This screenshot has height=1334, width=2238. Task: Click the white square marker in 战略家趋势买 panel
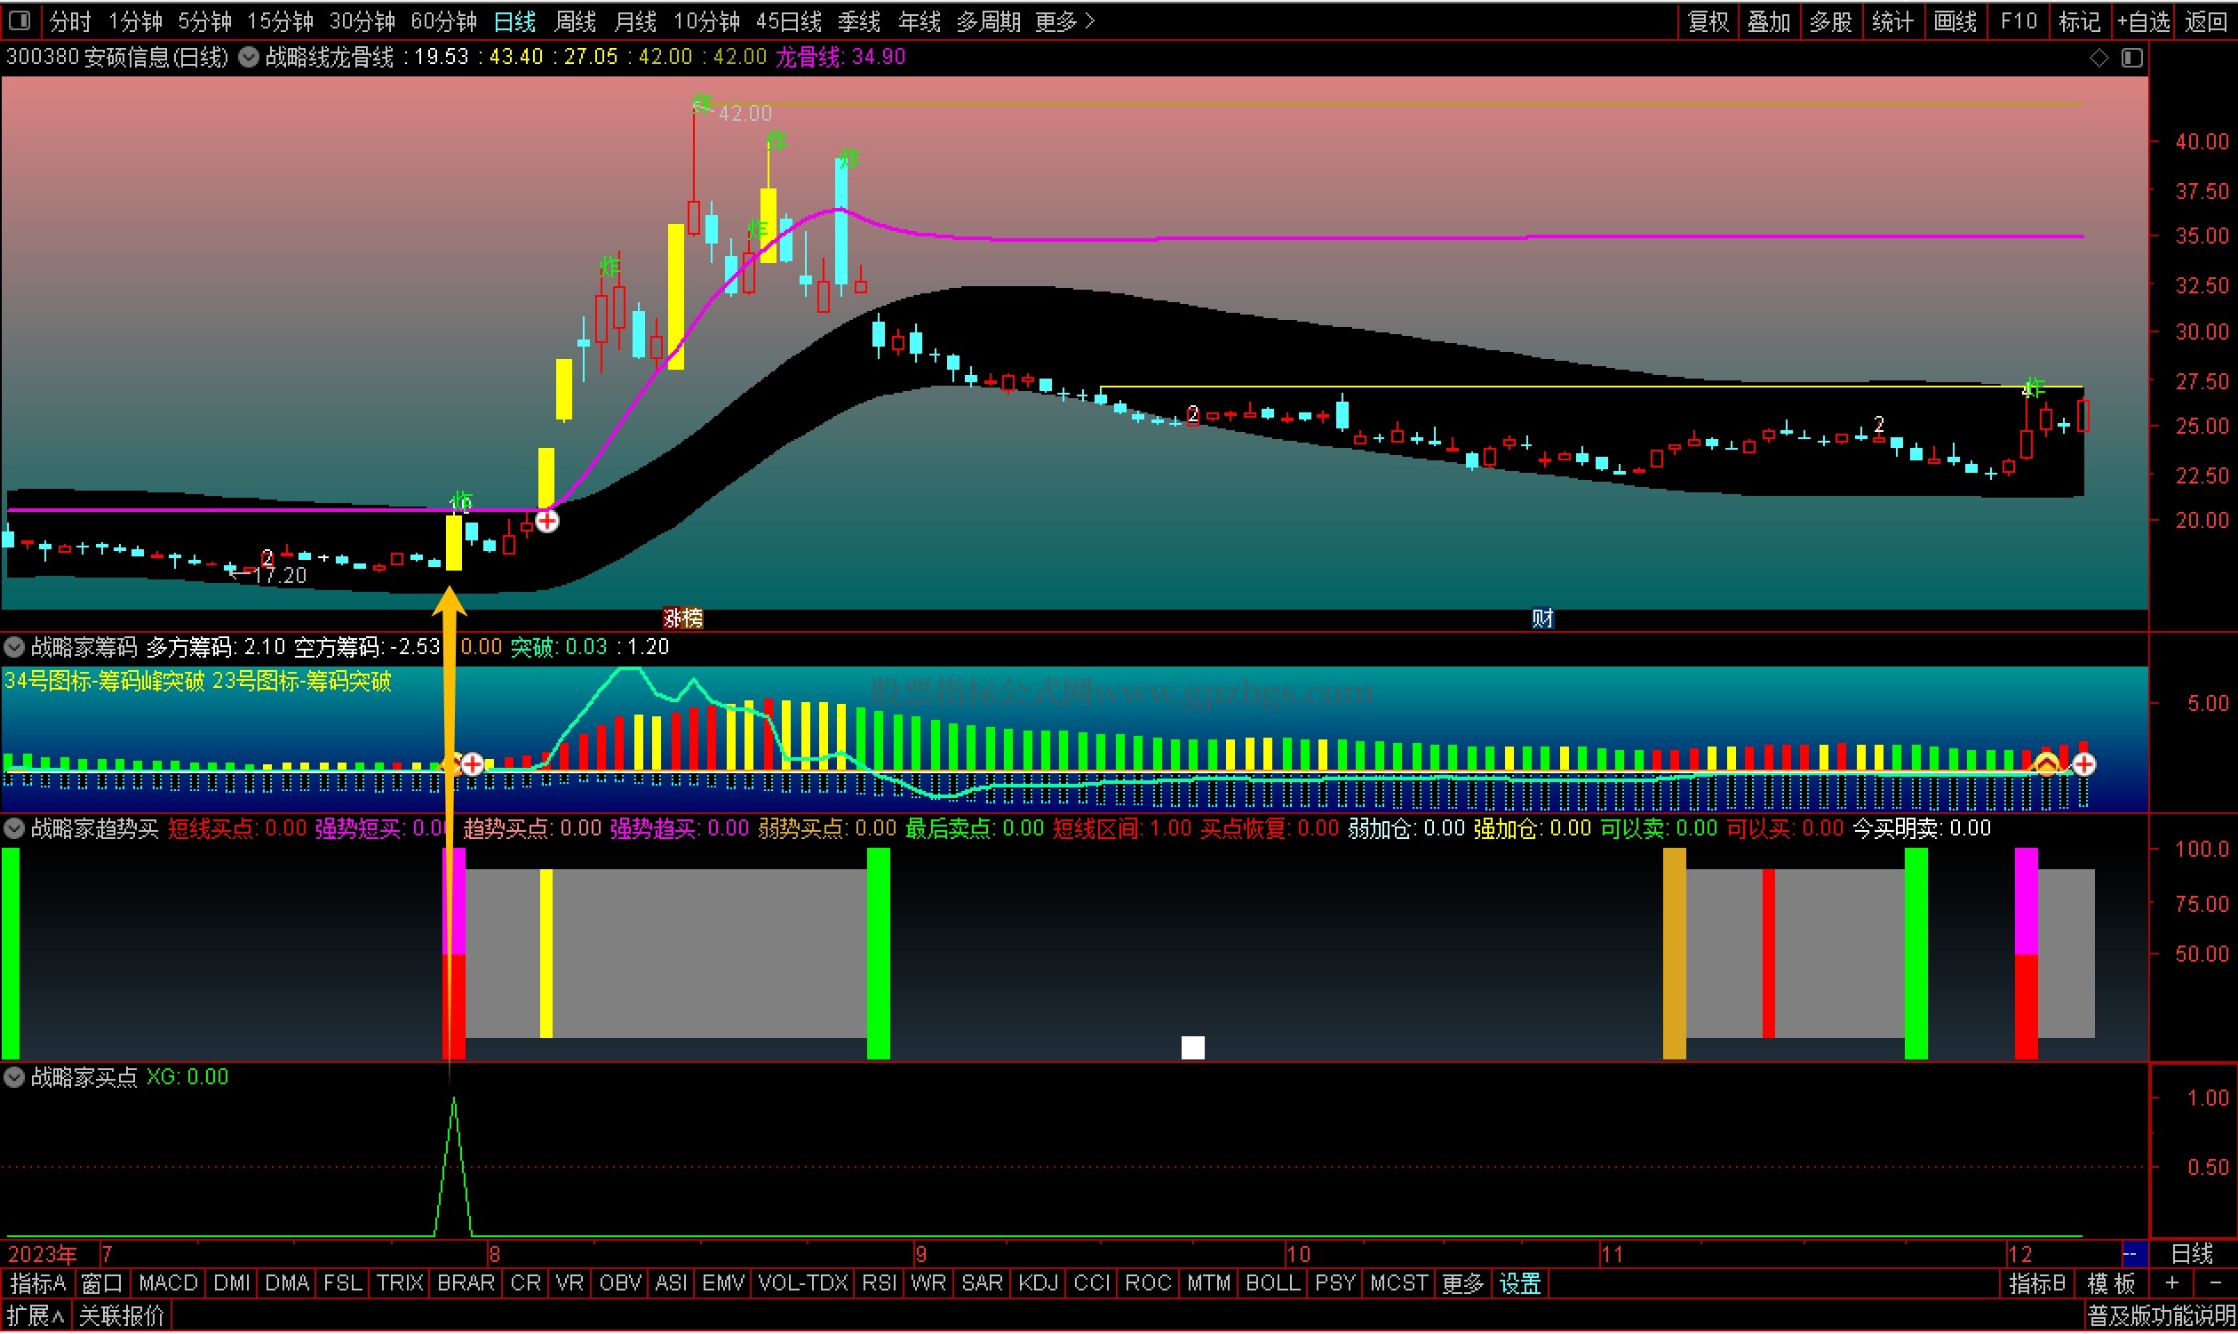pyautogui.click(x=1192, y=1048)
